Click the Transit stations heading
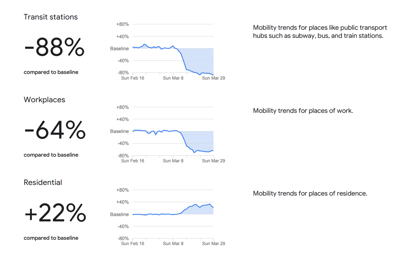Viewport: 418px width, 256px height. [51, 17]
